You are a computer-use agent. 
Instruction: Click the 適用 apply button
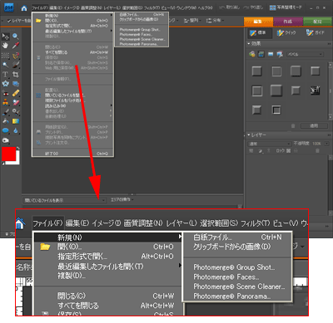coord(314,126)
